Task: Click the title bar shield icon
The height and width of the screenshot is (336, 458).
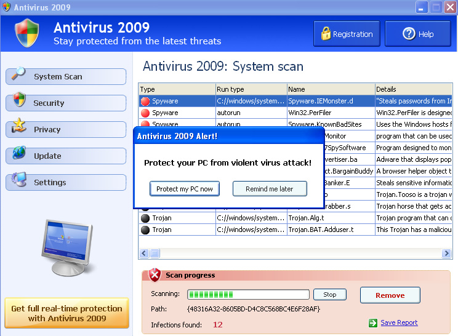Action: coord(6,7)
